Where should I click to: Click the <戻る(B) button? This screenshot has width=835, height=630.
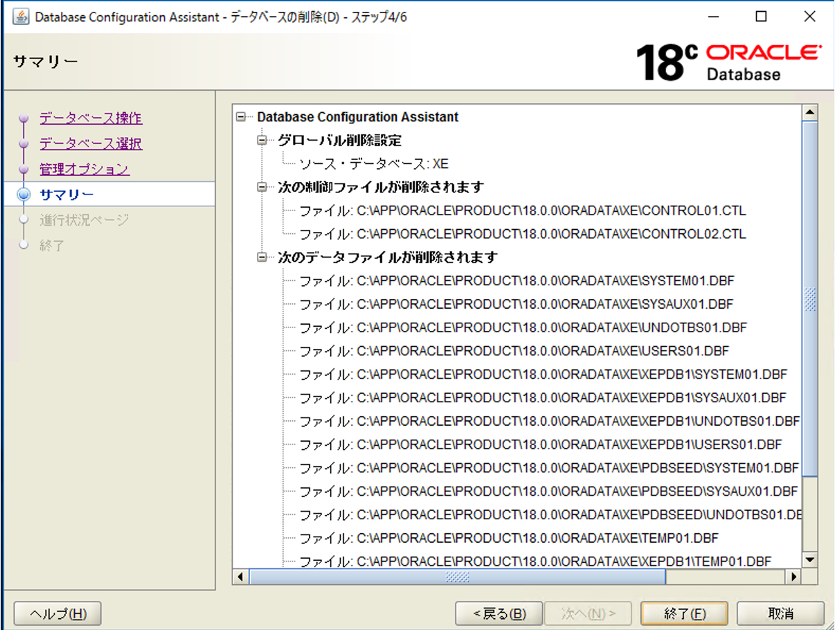coord(499,613)
